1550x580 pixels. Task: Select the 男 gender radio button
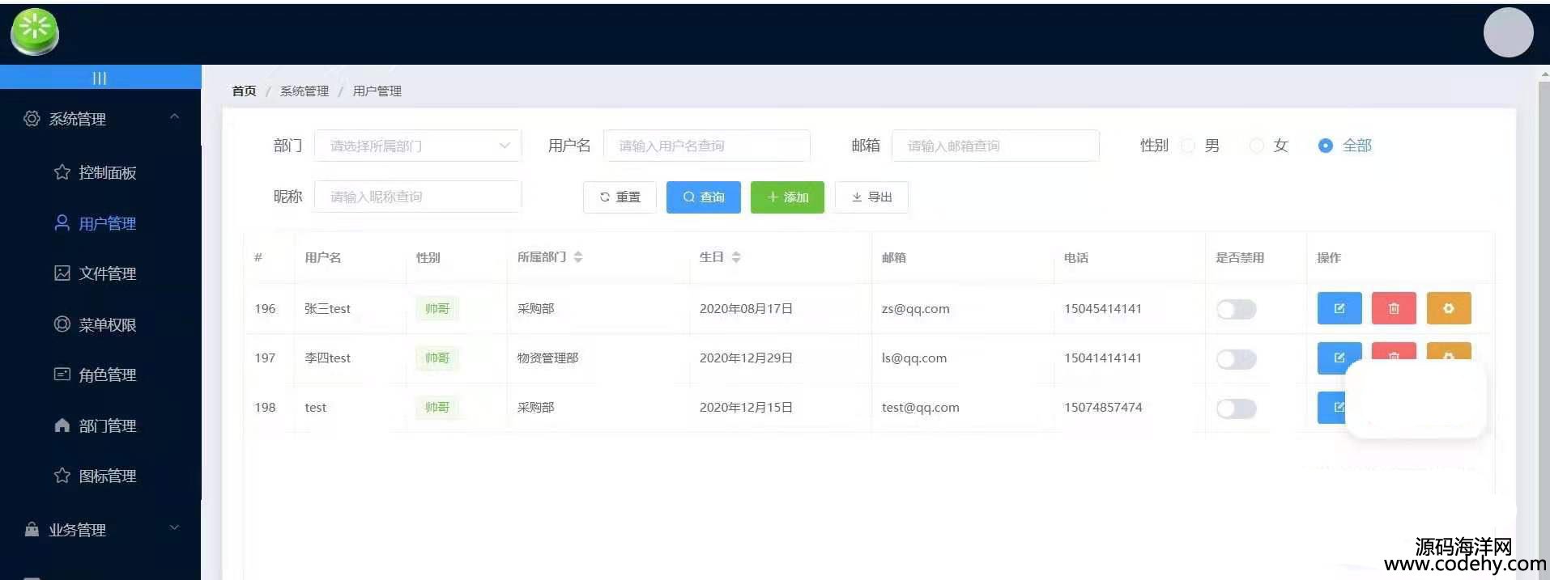click(x=1188, y=146)
